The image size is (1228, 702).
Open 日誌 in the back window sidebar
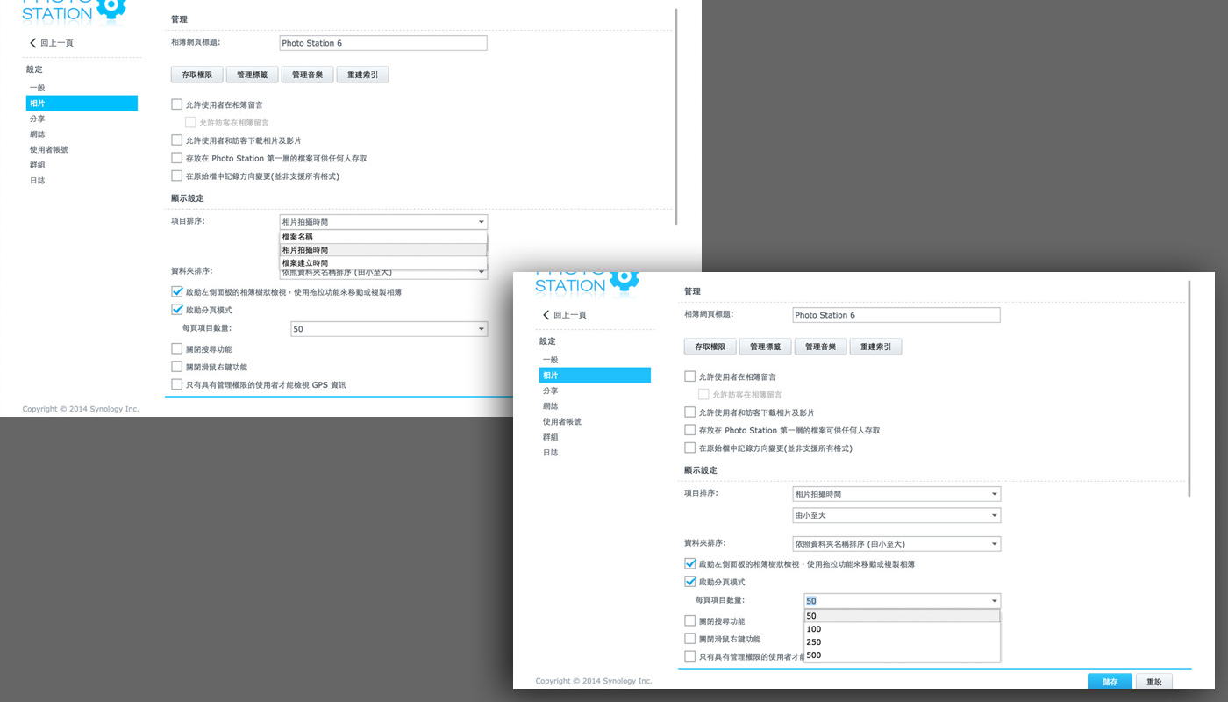click(x=37, y=180)
